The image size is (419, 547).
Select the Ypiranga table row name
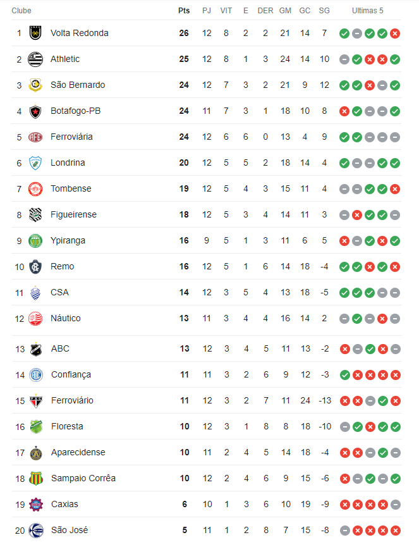(68, 240)
